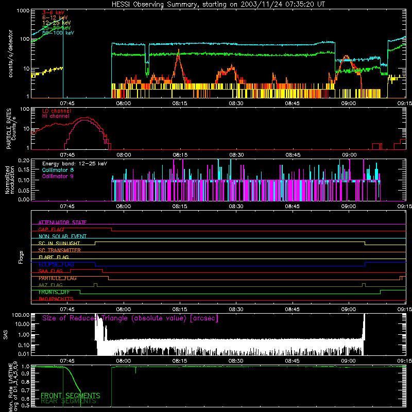Click the GAP_FLAG label

pyautogui.click(x=51, y=229)
